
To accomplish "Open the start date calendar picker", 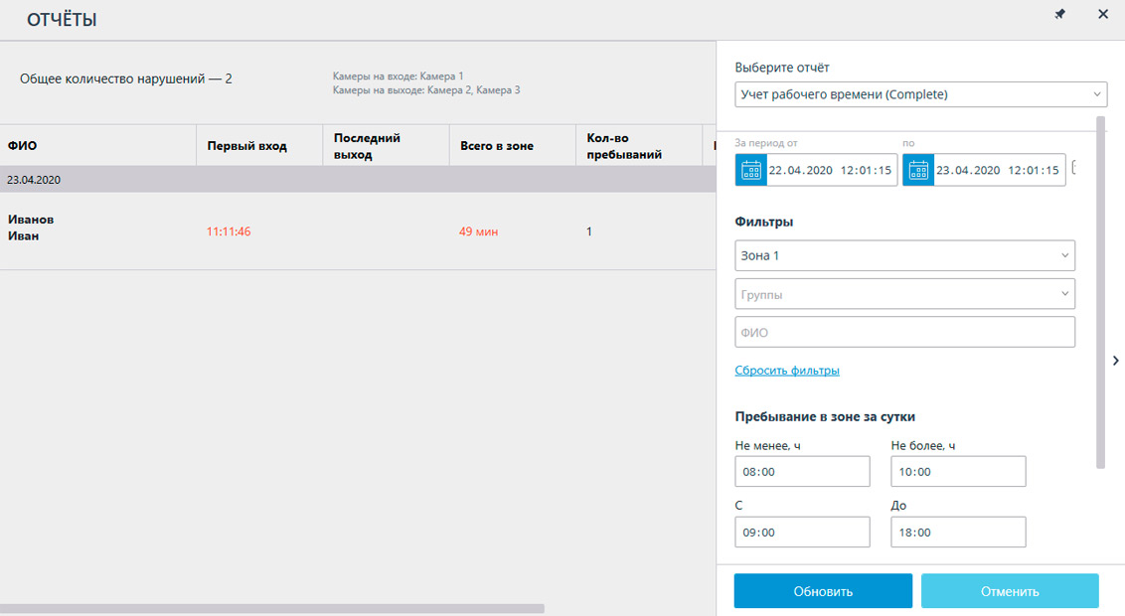I will click(x=751, y=170).
